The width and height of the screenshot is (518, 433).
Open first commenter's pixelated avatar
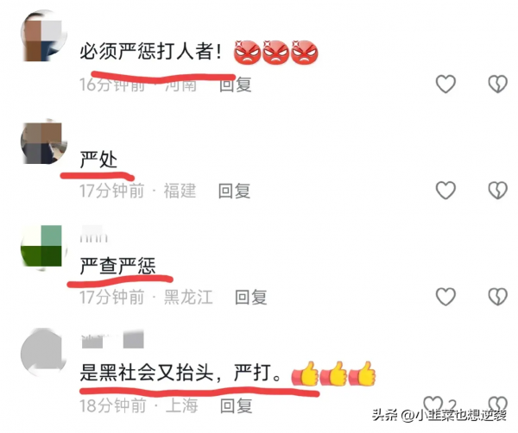pyautogui.click(x=44, y=36)
